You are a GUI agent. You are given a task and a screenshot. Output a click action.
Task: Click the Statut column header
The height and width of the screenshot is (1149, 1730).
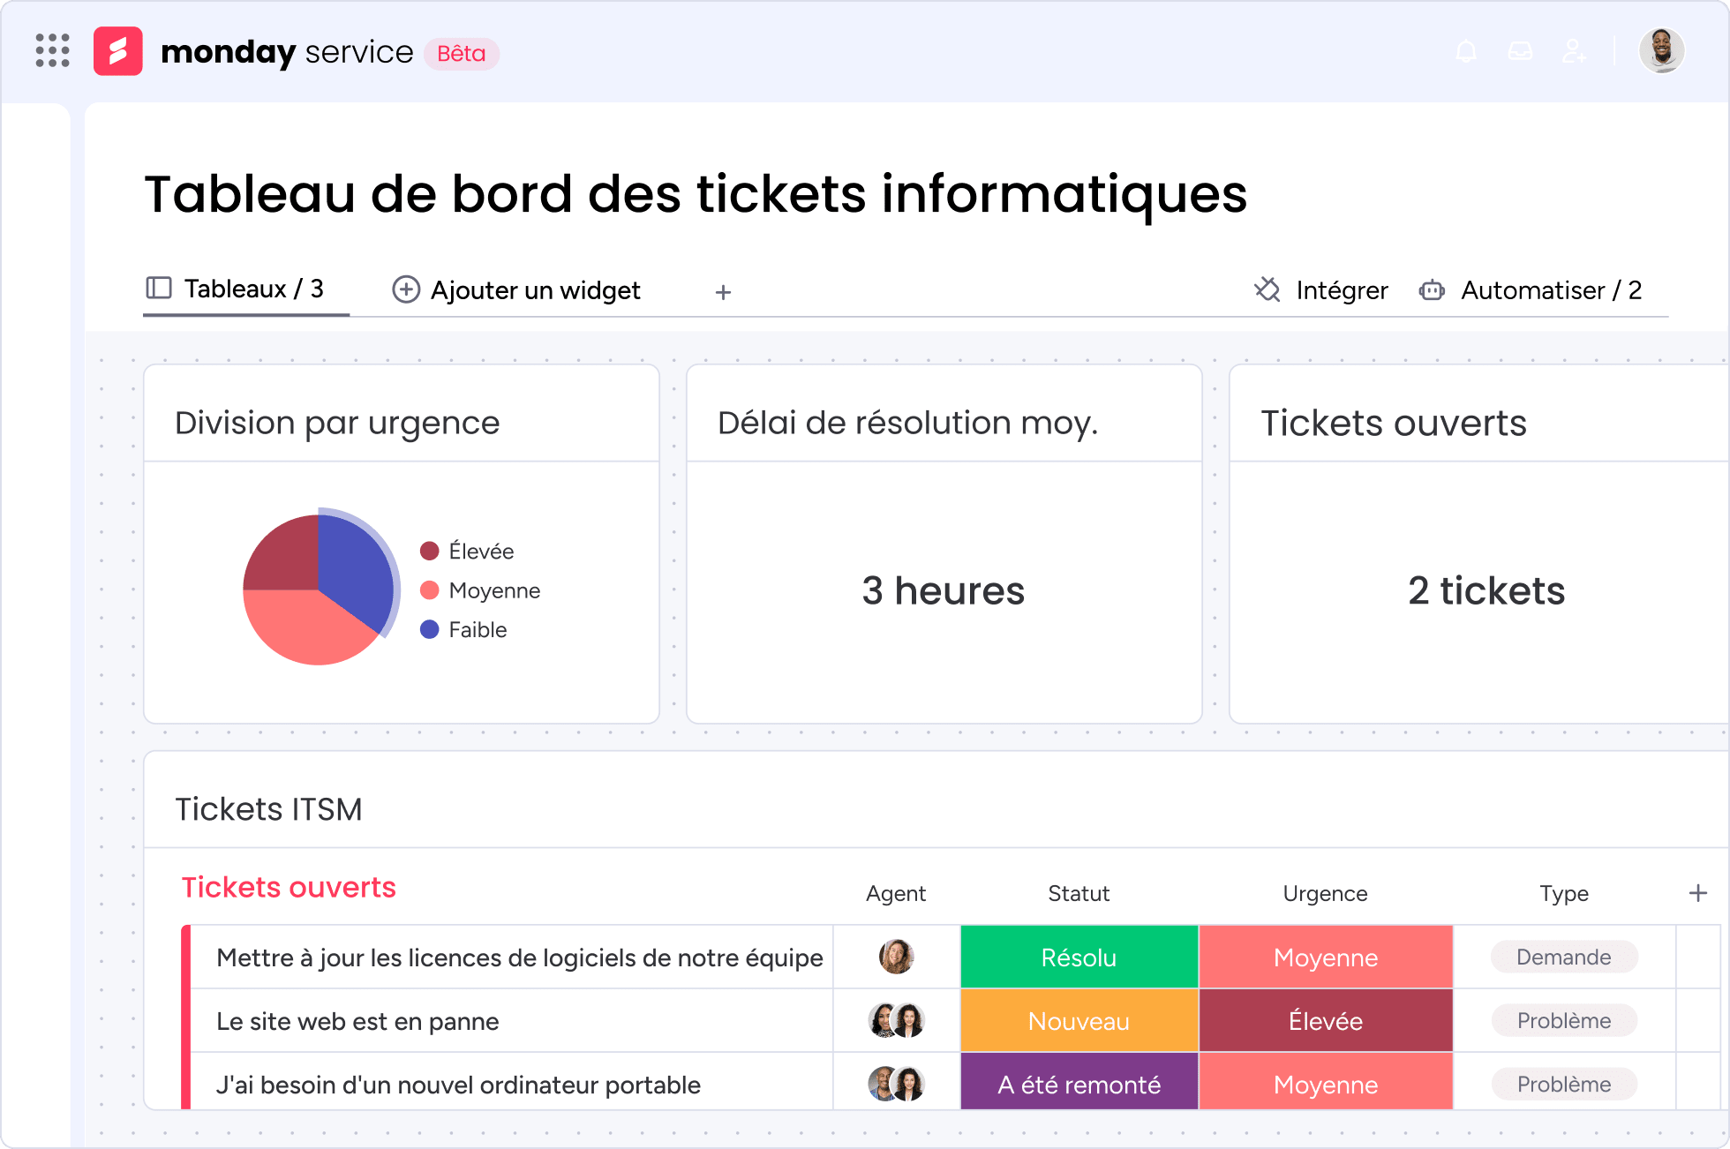(x=1079, y=893)
